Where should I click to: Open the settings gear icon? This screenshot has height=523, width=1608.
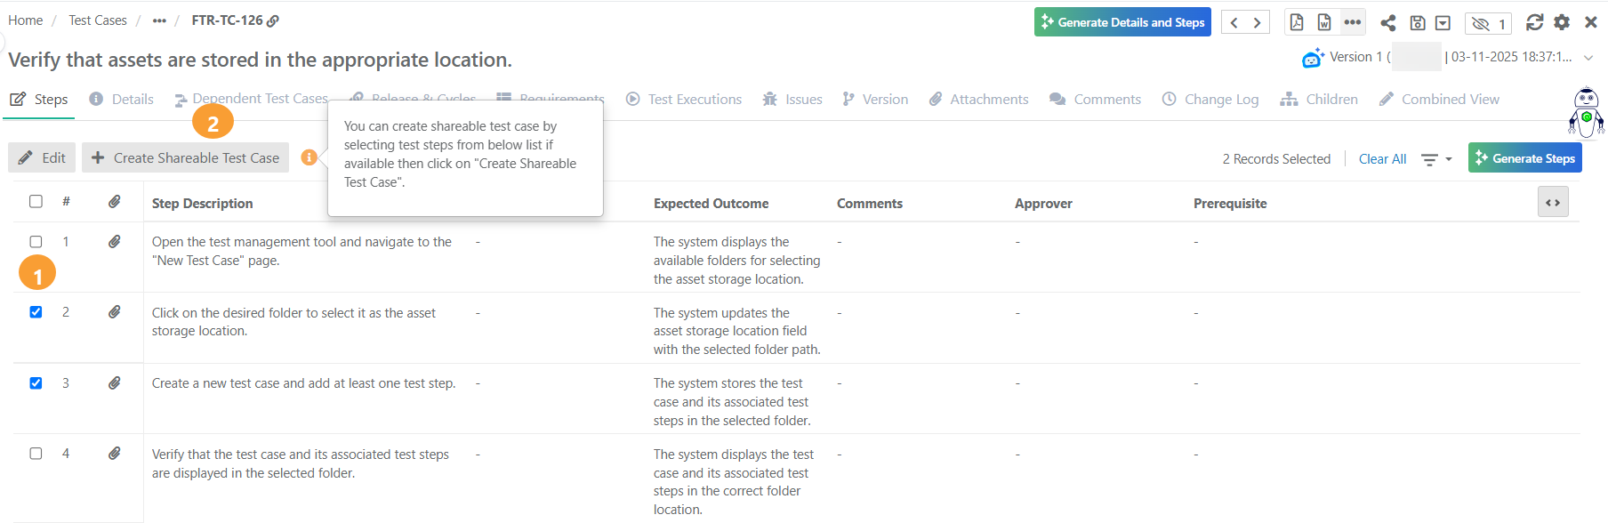coord(1562,22)
